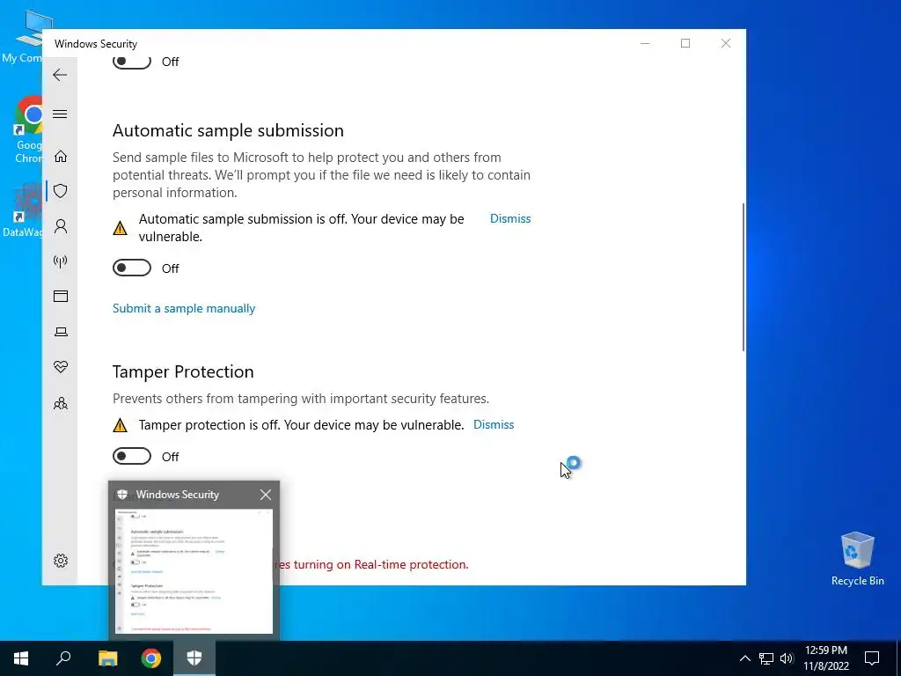This screenshot has height=676, width=901.
Task: Launch Google Chrome from taskbar
Action: [151, 658]
